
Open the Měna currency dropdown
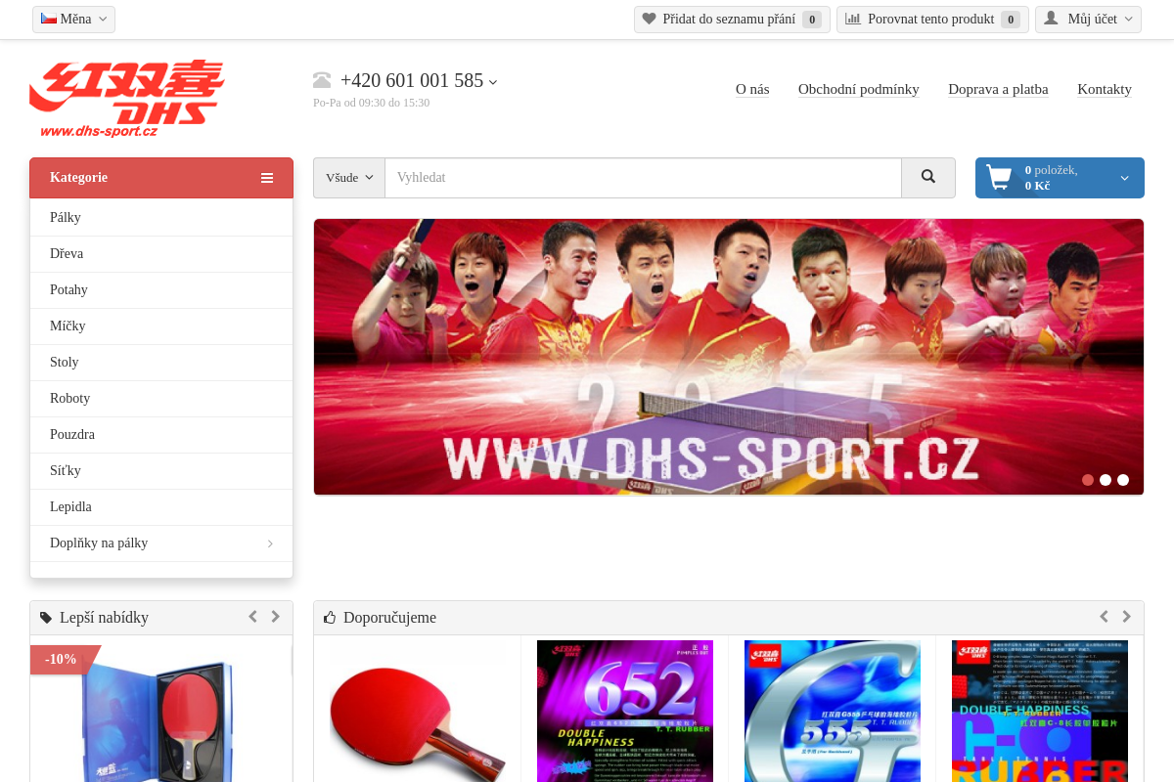click(73, 20)
